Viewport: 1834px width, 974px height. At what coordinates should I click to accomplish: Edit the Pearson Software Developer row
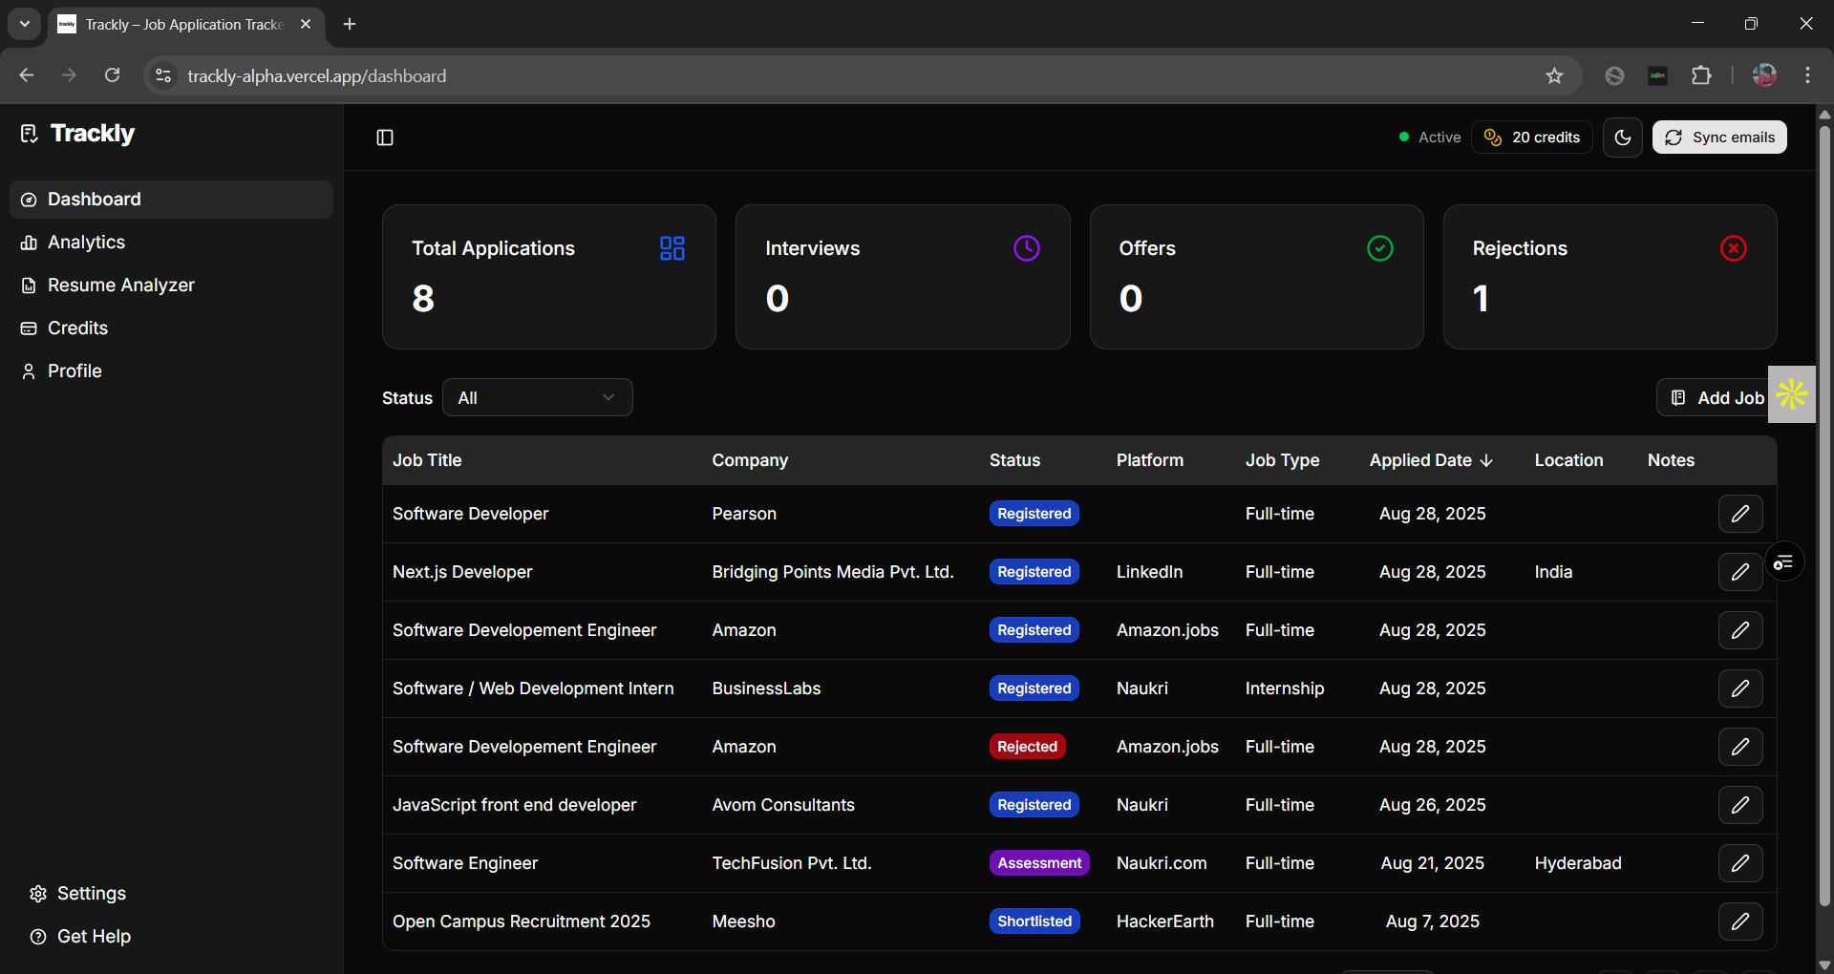[1740, 514]
